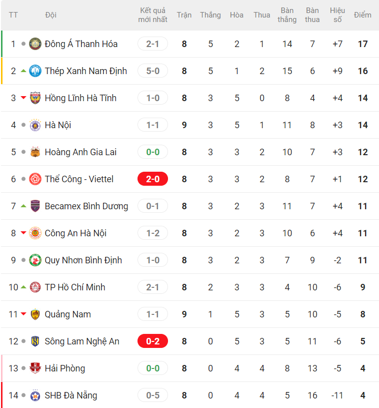Click the Thể Công - Viettel red crest

pyautogui.click(x=35, y=179)
